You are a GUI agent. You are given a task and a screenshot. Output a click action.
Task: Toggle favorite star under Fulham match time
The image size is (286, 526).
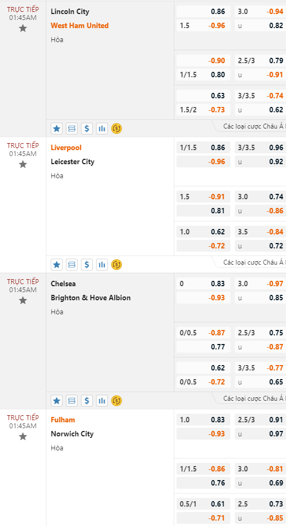(23, 436)
